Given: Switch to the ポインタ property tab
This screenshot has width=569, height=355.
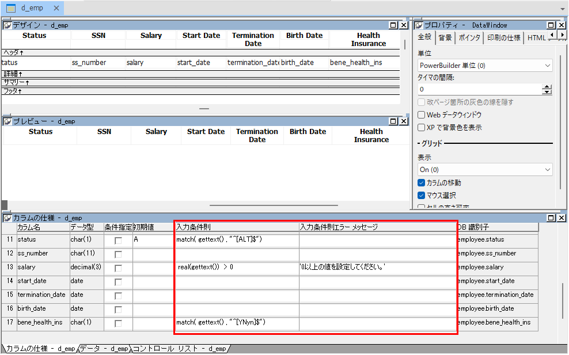Looking at the screenshot, I should coord(469,37).
